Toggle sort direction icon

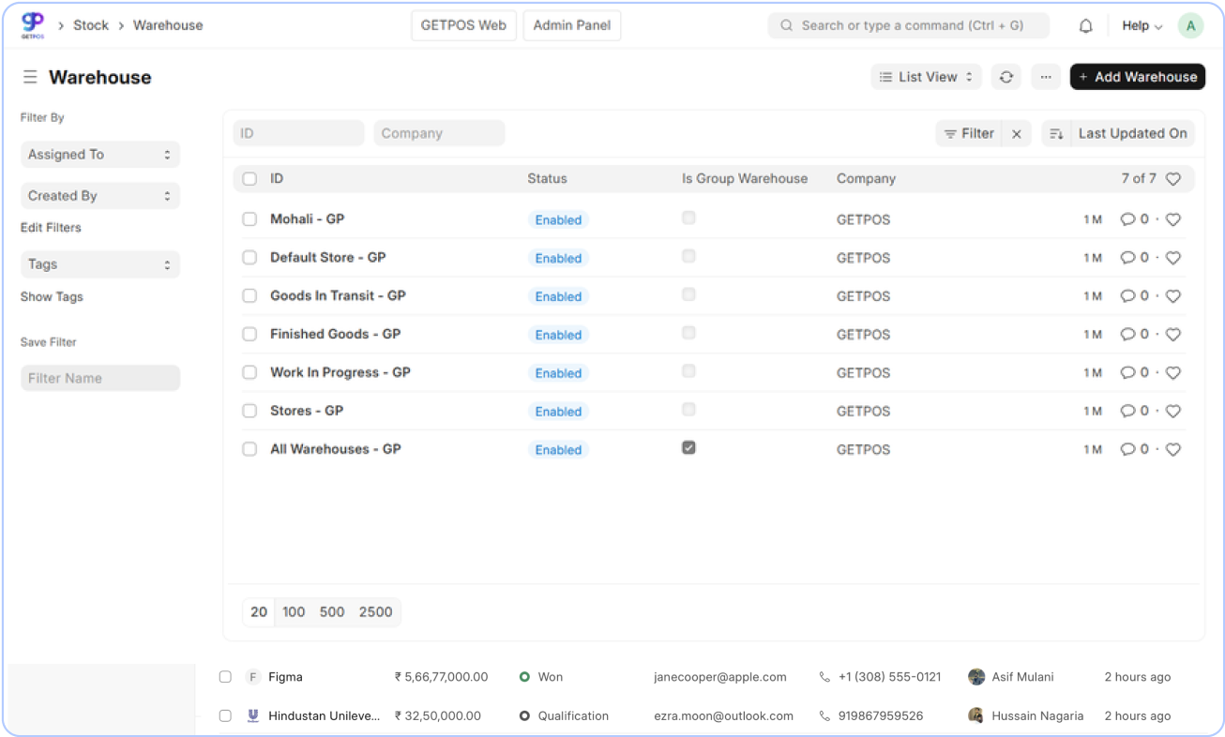[1056, 134]
